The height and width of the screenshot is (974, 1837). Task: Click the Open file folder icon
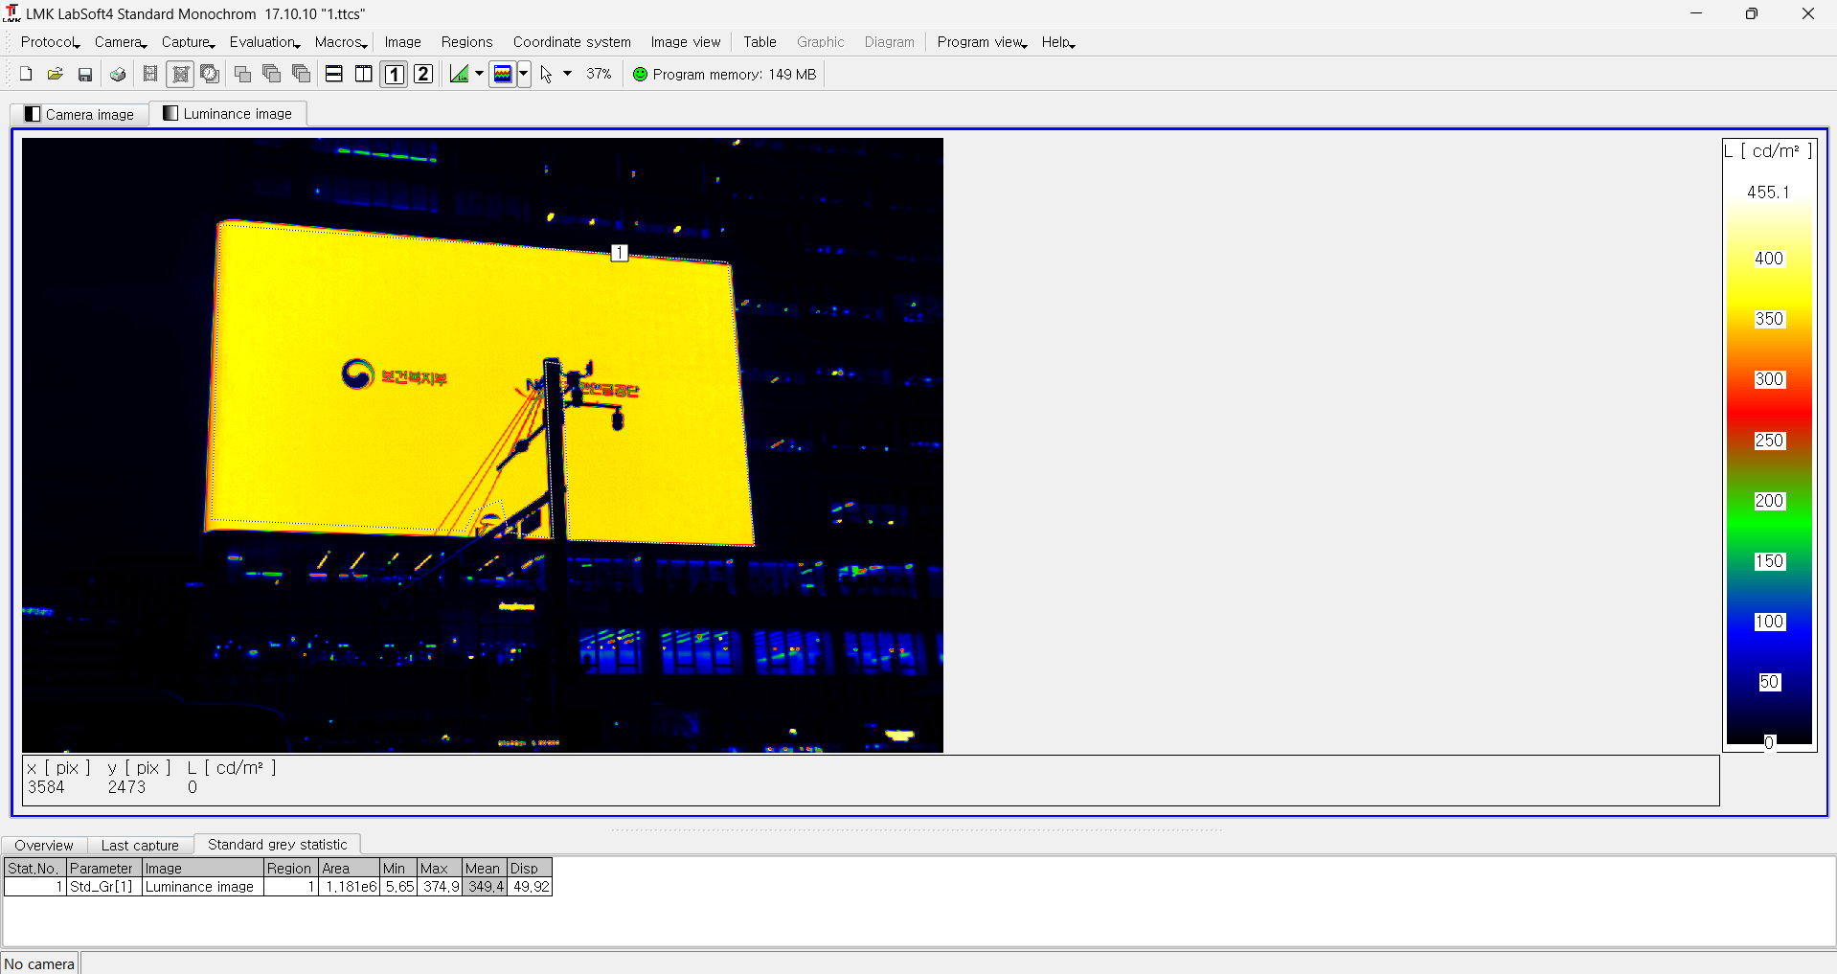56,75
